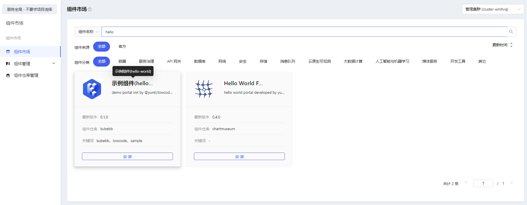Select 全部 under 组件分类

pyautogui.click(x=101, y=61)
